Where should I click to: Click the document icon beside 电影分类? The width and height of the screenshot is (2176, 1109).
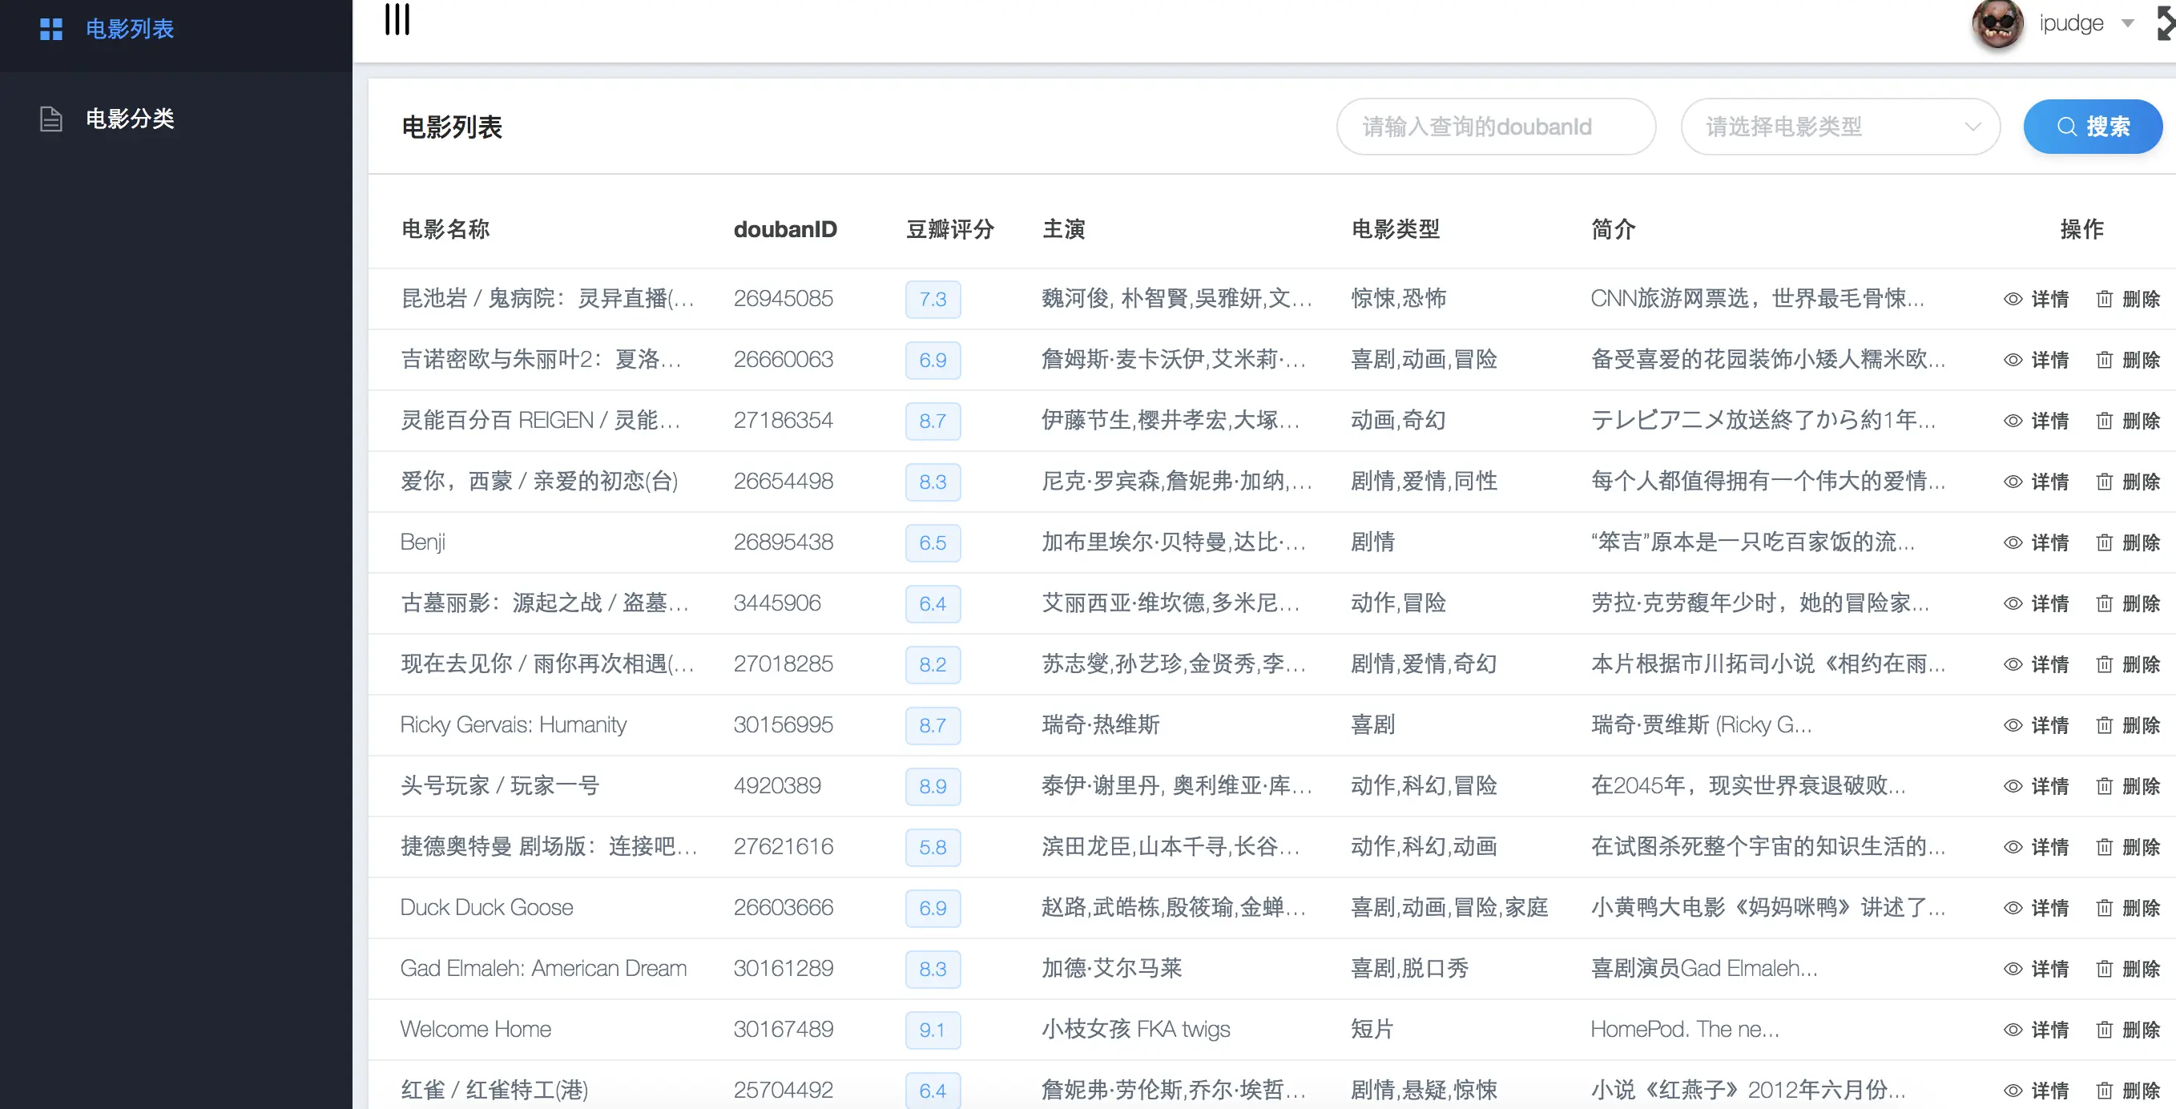click(x=50, y=119)
